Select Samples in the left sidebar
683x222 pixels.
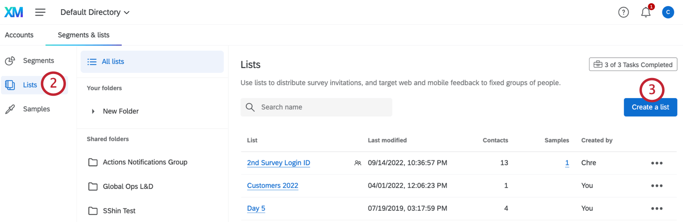[36, 109]
